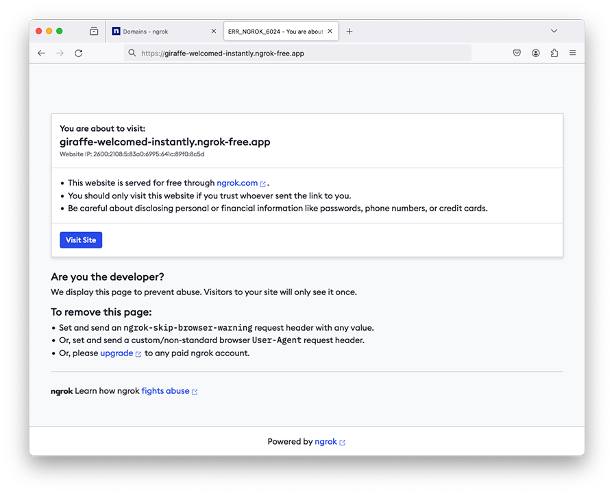Close the ERR_NGROK_6024 tab
Screen dimensions: 614x494
(330, 31)
